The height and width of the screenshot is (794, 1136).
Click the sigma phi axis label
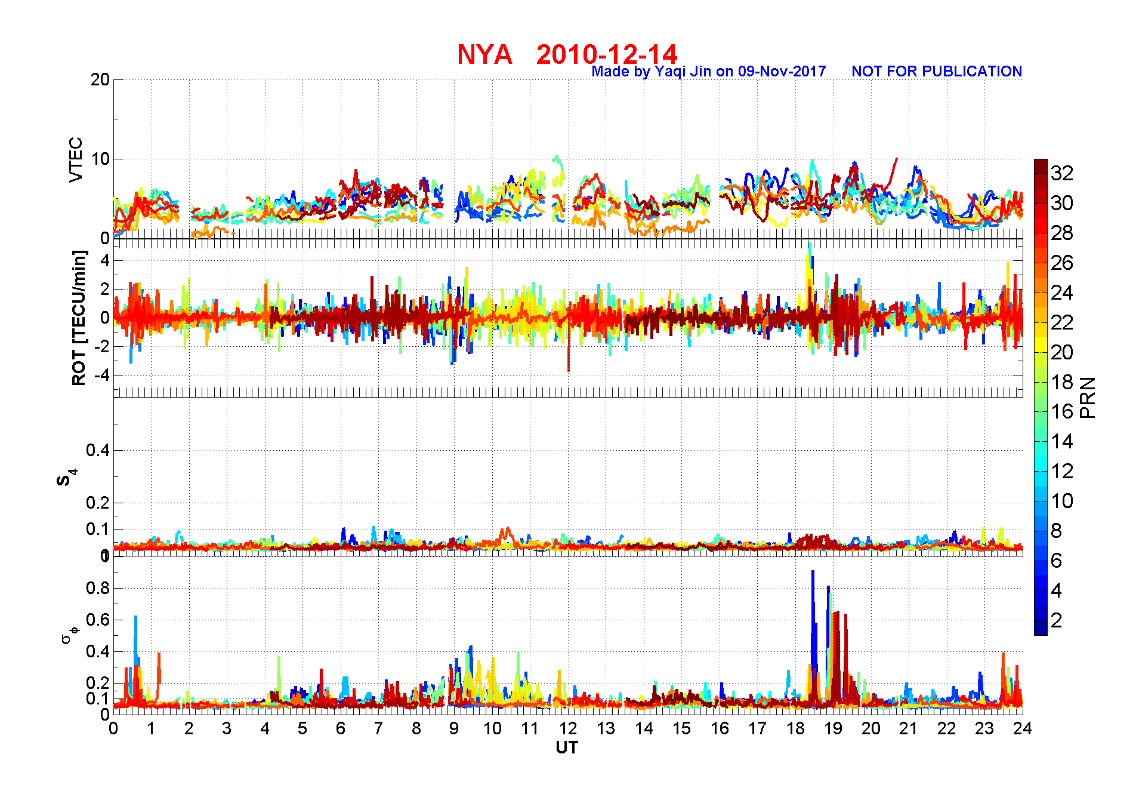click(x=69, y=635)
